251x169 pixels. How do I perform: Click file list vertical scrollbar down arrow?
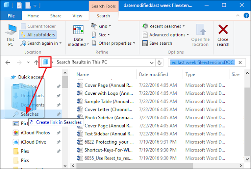(247, 159)
